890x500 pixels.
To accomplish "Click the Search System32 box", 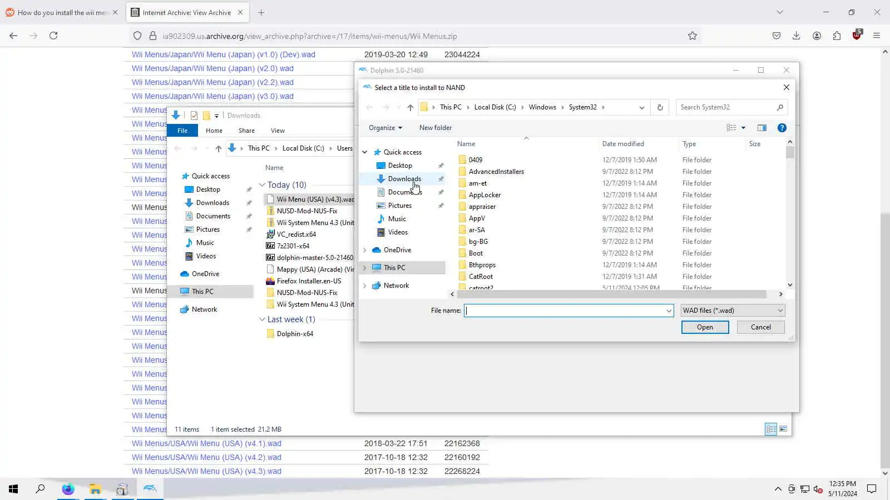I will coord(726,107).
